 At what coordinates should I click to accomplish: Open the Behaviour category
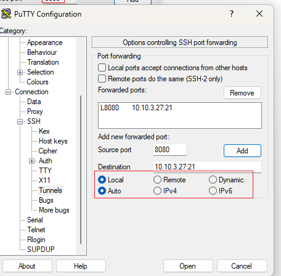pyautogui.click(x=42, y=52)
